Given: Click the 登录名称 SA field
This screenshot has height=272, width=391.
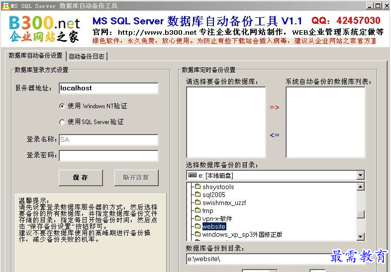Looking at the screenshot, I should click(108, 140).
